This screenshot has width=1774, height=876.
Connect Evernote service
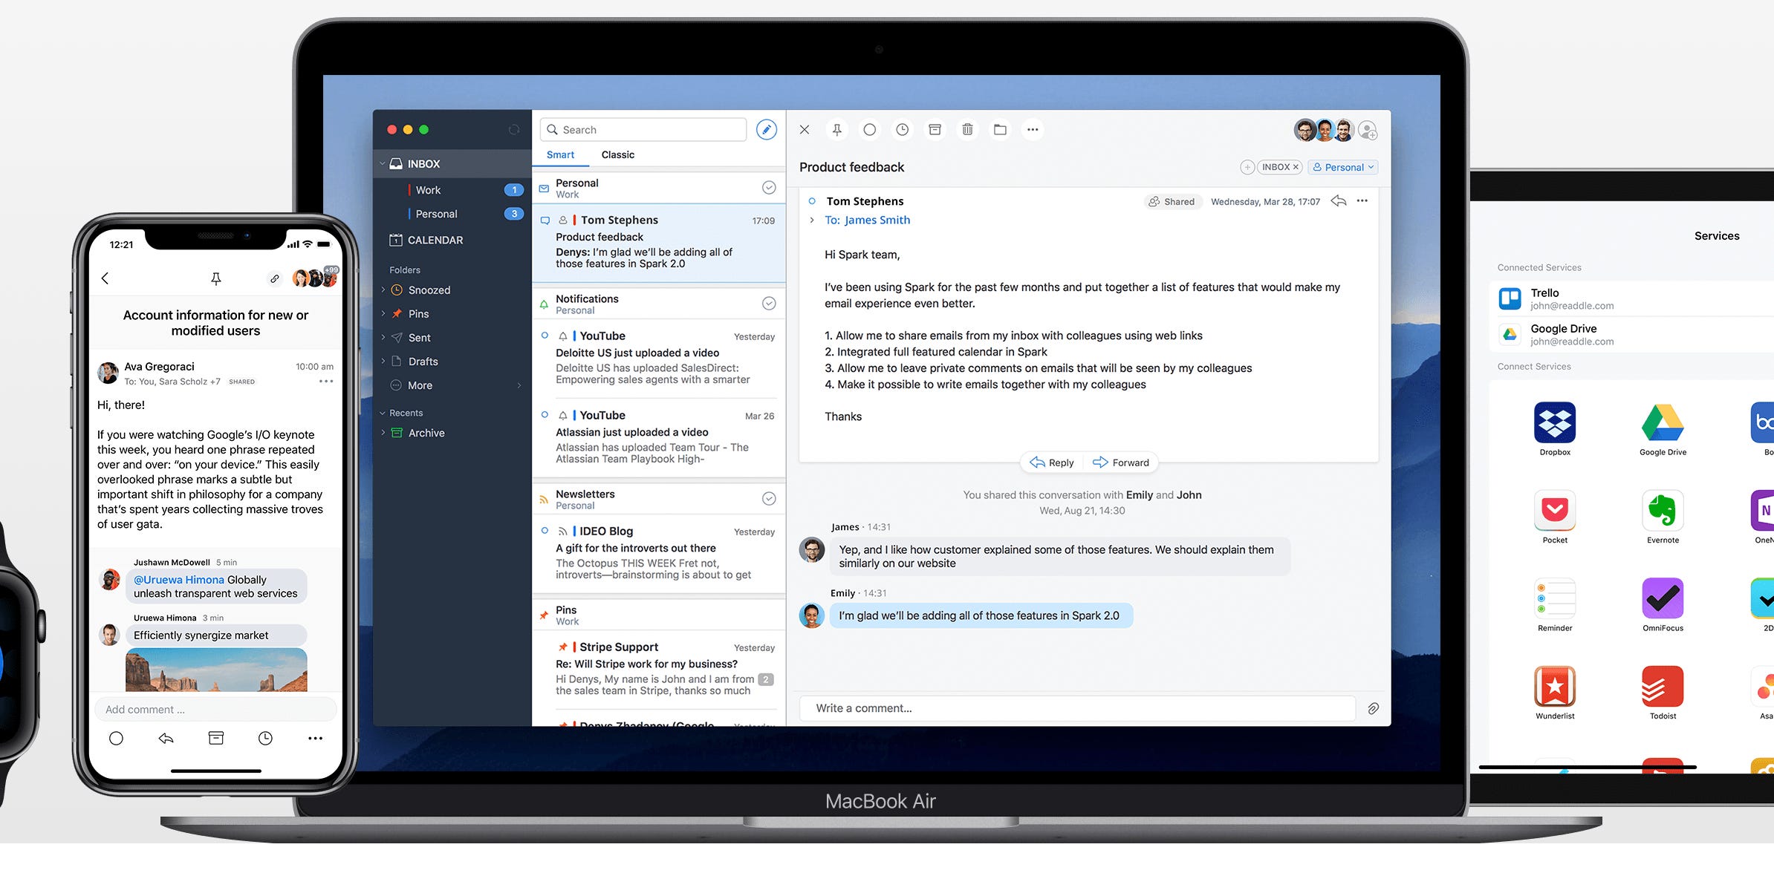point(1663,517)
